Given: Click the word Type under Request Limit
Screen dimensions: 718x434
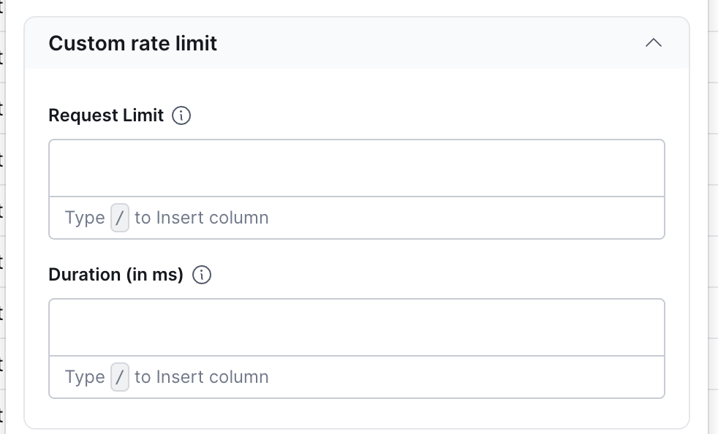Looking at the screenshot, I should click(x=85, y=218).
